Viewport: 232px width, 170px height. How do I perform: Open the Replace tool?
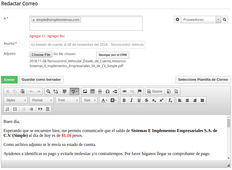click(56, 91)
